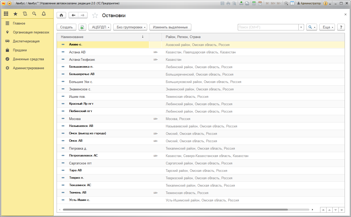
Task: Open the calculator icon in the title bar
Action: [254, 3]
